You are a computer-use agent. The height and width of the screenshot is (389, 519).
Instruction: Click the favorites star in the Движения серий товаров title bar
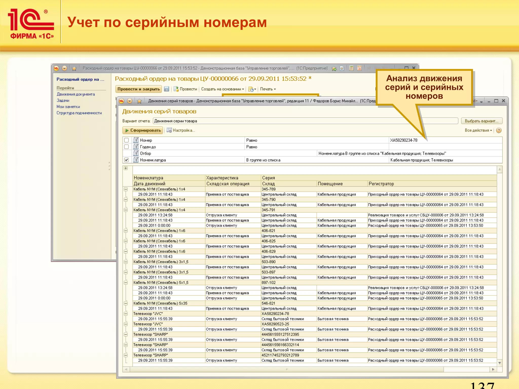pos(139,101)
